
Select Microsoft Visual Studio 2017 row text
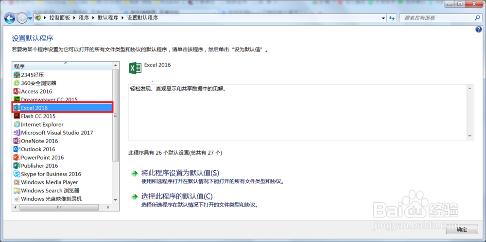[x=57, y=132]
